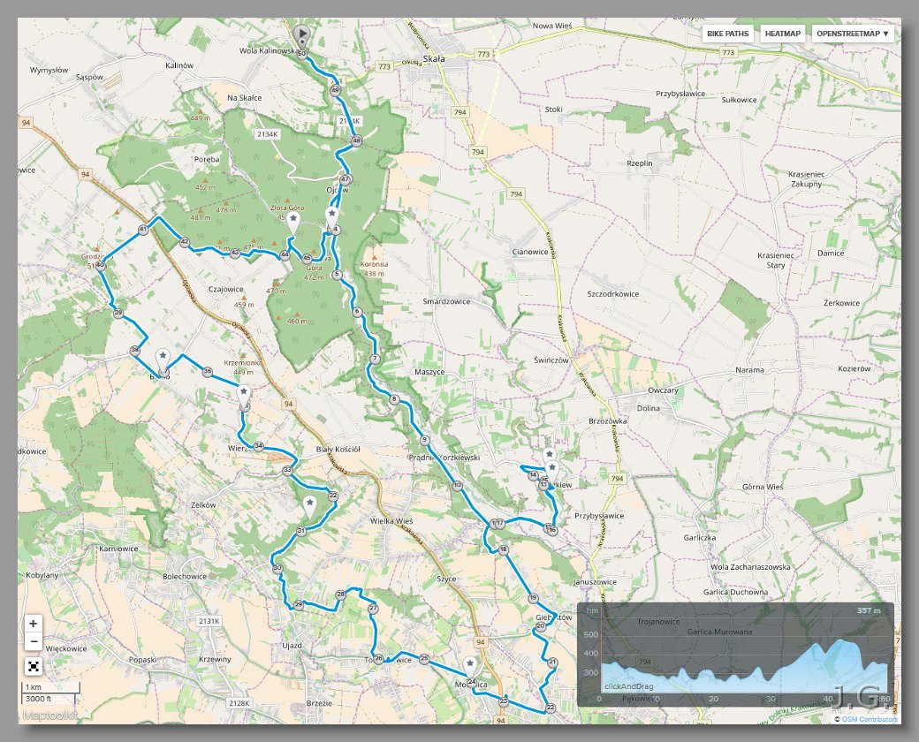The width and height of the screenshot is (919, 742).
Task: Zoom in the map with plus button
Action: click(33, 623)
